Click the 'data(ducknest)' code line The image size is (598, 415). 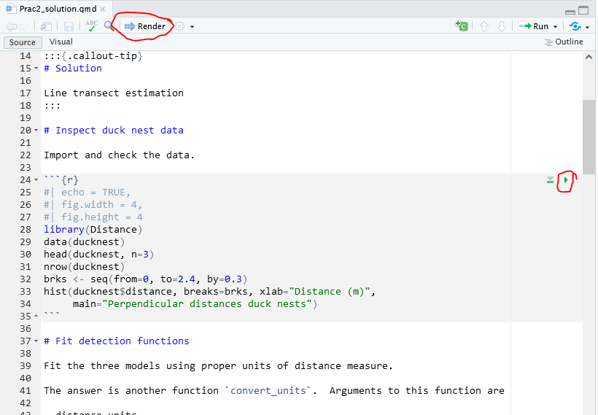coord(85,242)
